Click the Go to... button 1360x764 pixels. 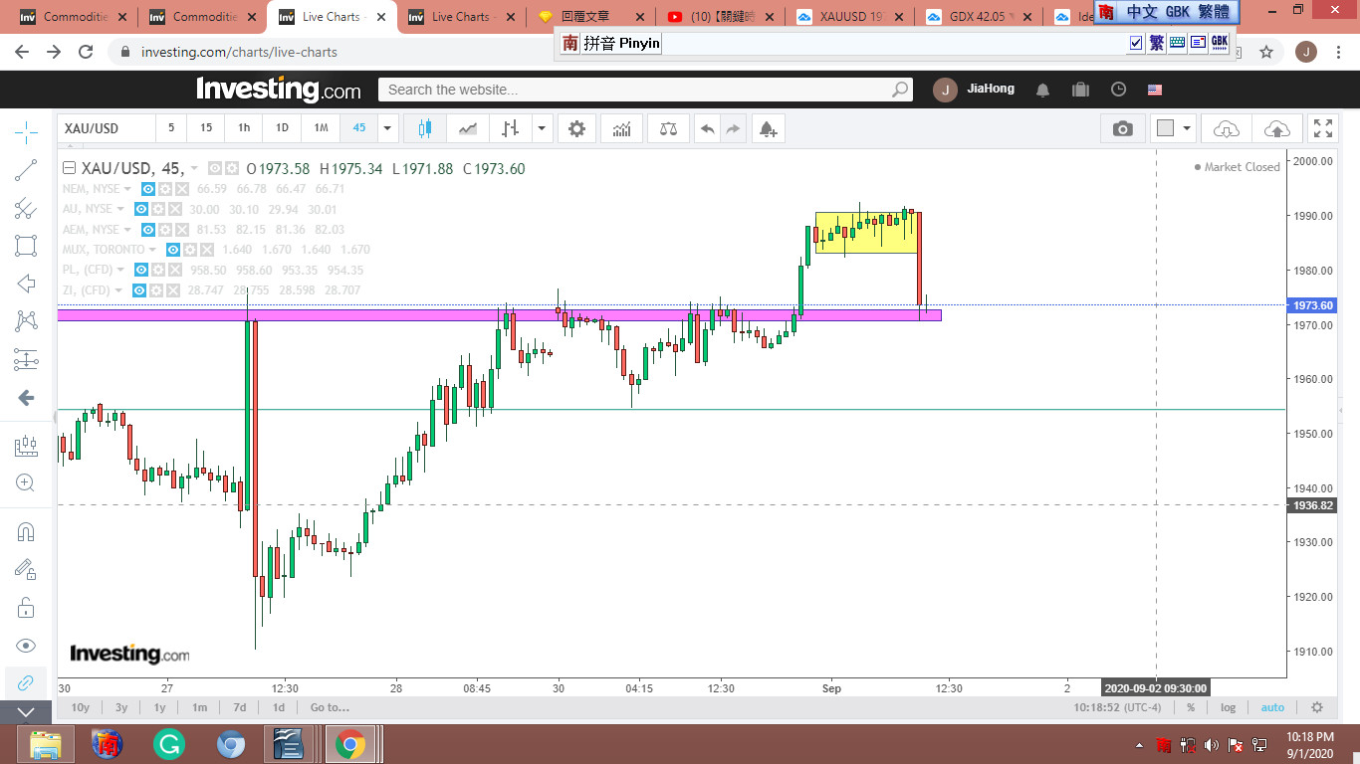click(x=329, y=707)
